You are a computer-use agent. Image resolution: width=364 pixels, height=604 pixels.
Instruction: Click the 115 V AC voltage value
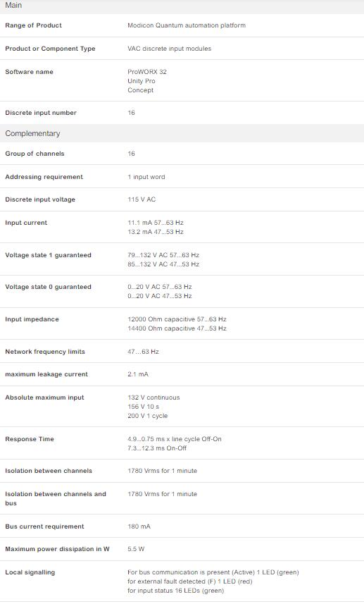(x=142, y=199)
